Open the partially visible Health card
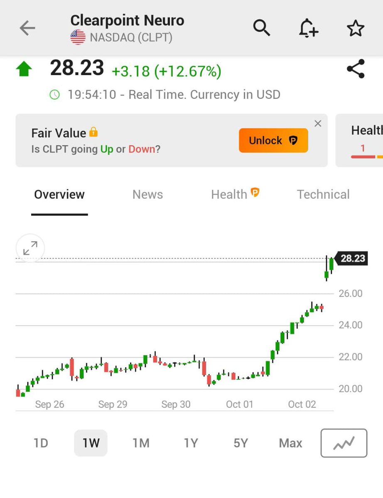Viewport: 383px width, 498px height. point(359,141)
